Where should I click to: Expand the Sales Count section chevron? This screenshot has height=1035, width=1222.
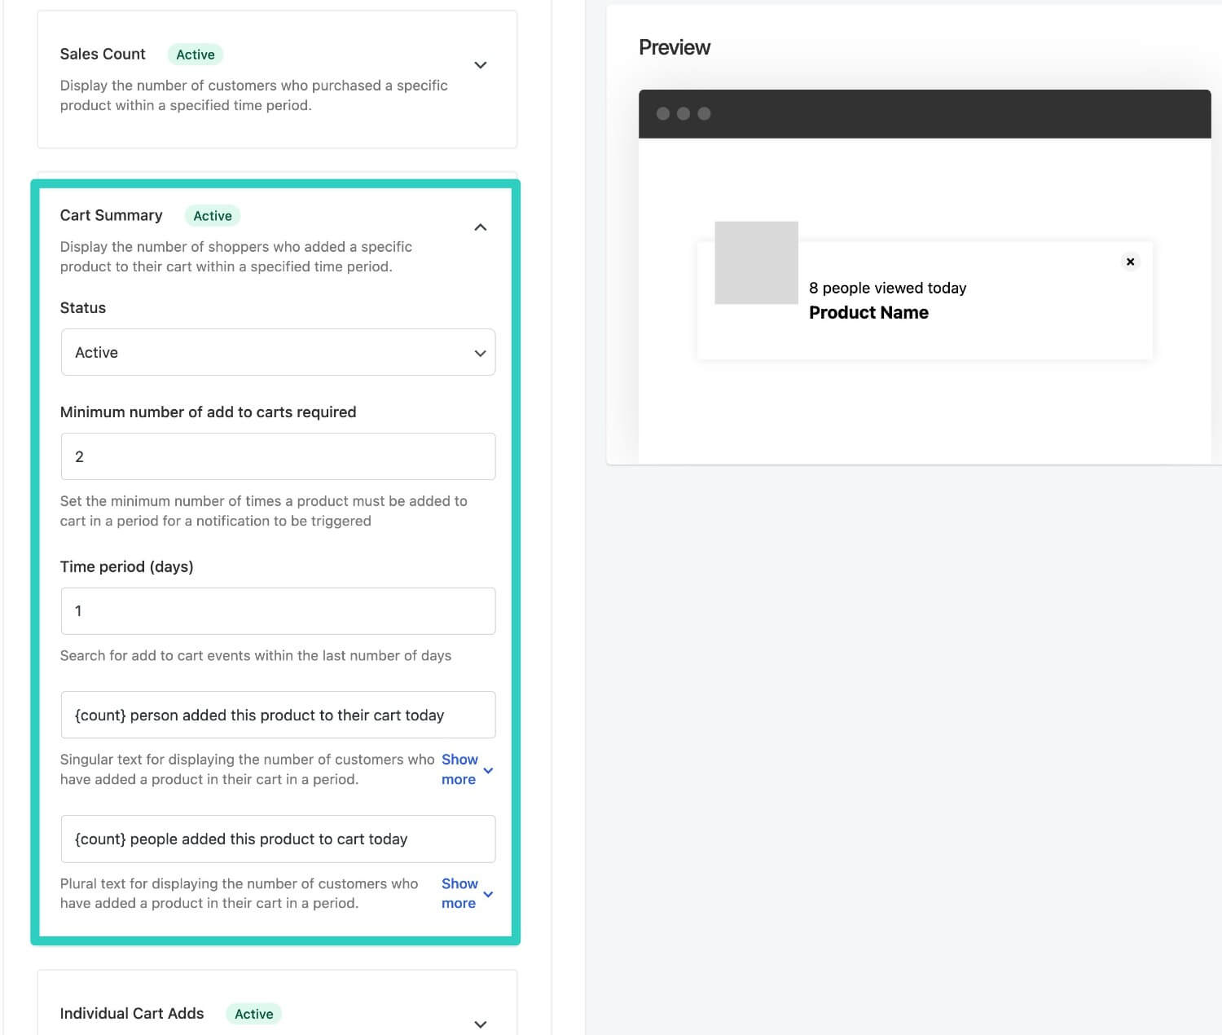pyautogui.click(x=481, y=65)
